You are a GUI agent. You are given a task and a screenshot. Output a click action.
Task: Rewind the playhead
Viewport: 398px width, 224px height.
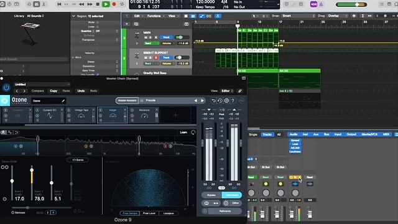click(x=81, y=4)
